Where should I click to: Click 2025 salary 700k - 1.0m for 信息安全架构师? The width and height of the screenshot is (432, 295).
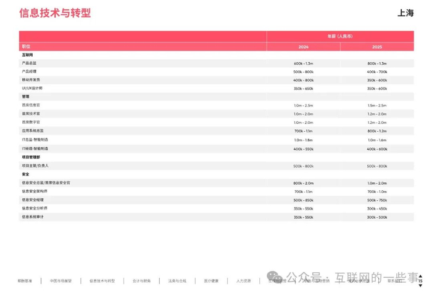click(x=377, y=192)
